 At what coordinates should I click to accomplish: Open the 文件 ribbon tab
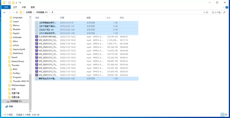[6, 7]
